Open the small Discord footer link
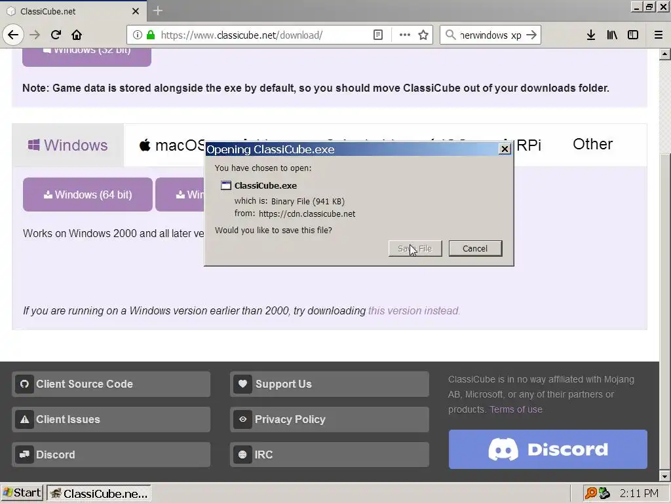Screen dimensions: 671x503 [x=111, y=455]
